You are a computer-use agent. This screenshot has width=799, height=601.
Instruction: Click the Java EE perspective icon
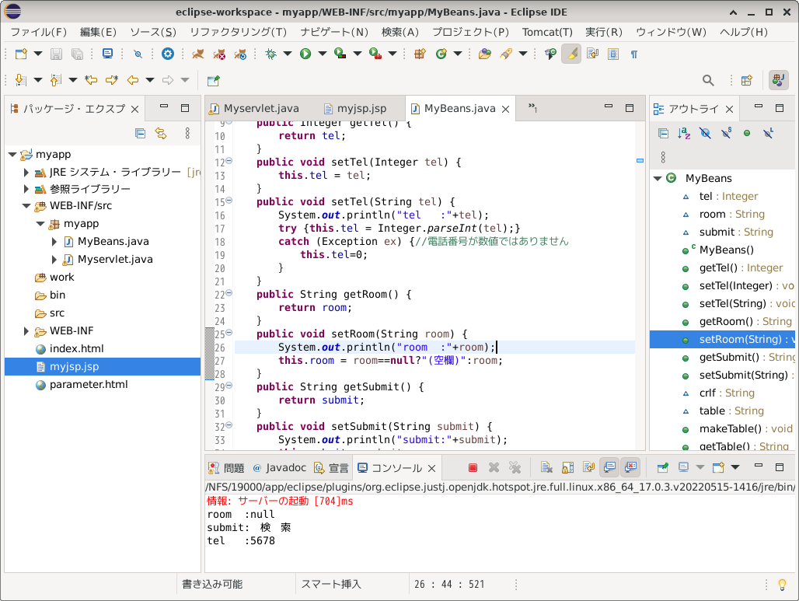(778, 80)
